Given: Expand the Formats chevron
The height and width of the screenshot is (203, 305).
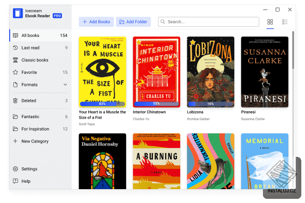Looking at the screenshot, I should [65, 85].
